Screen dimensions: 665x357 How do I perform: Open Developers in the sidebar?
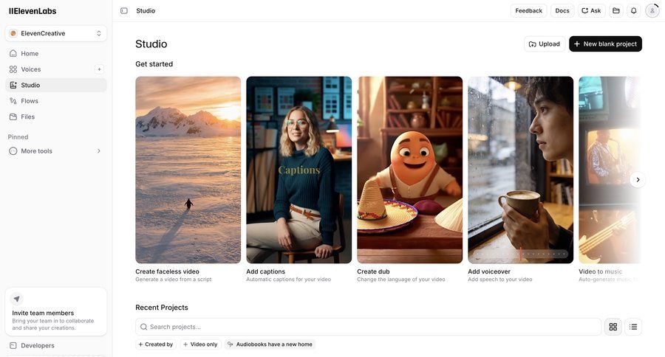pos(56,345)
